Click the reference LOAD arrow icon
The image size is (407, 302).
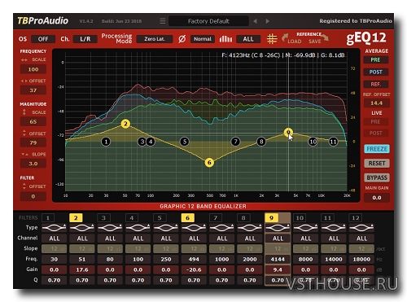point(285,38)
